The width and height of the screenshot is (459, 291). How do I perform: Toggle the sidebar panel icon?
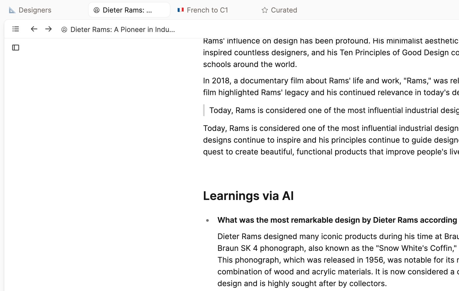coord(16,48)
